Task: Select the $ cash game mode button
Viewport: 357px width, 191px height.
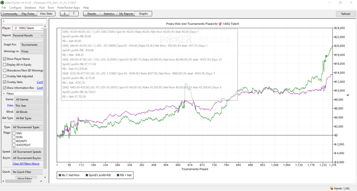Action: [x=65, y=14]
